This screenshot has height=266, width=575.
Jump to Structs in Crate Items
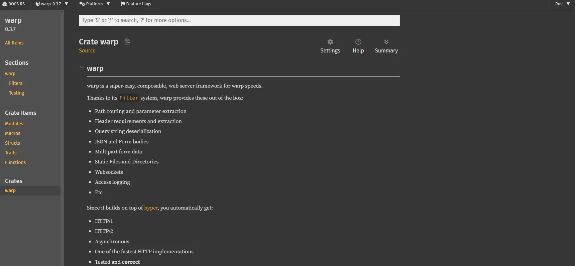12,143
